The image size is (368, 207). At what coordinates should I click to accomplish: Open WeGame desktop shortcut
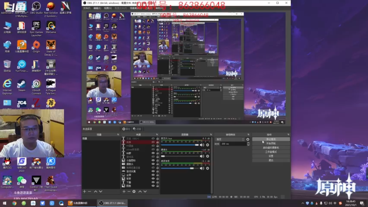coord(51,27)
